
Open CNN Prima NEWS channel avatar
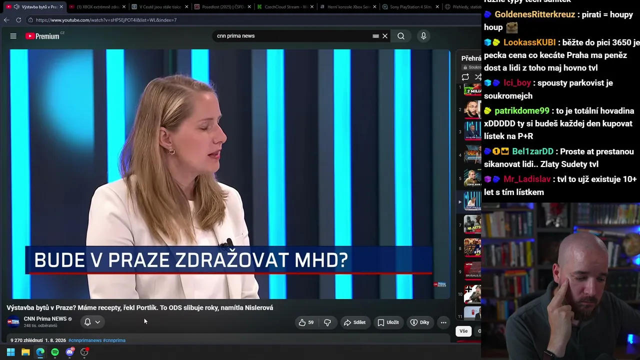pyautogui.click(x=13, y=322)
